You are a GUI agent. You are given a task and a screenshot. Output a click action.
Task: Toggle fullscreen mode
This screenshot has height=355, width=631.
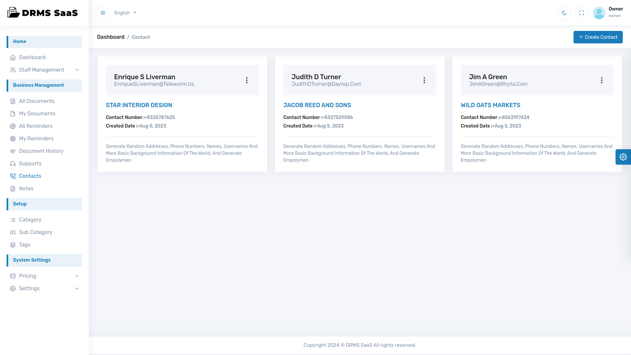point(581,13)
